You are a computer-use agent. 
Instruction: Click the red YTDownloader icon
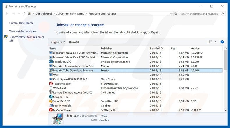[51, 84]
